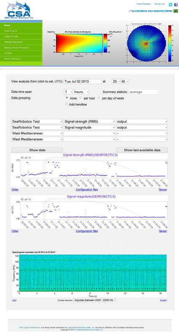Click the analysis date field Tue Jul 02 2013

pos(83,81)
